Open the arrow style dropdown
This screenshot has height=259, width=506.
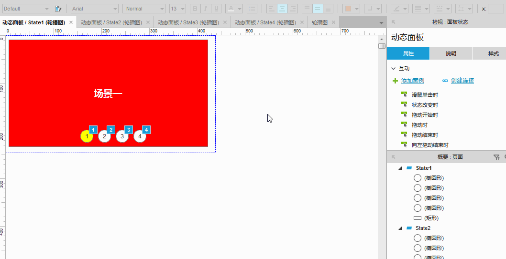click(x=470, y=9)
